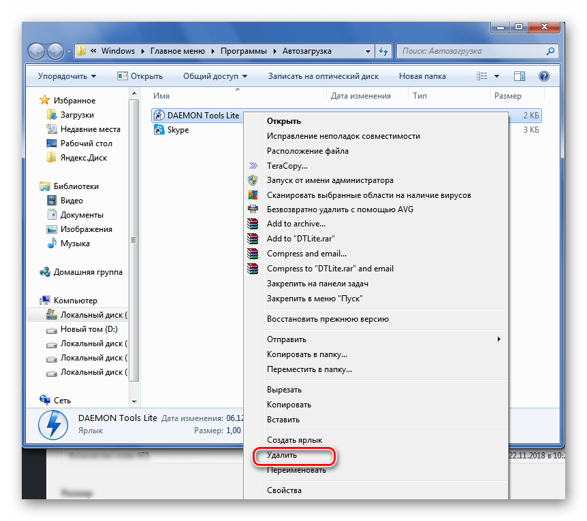Viewport: 587px width, 521px height.
Task: Select Переименовать in the context menu
Action: (x=296, y=470)
